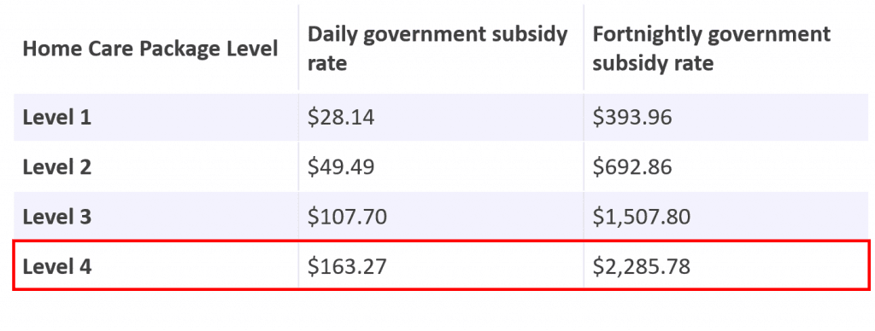Image resolution: width=875 pixels, height=331 pixels.
Task: Click the word 'Daily' in the header
Action: (x=331, y=35)
